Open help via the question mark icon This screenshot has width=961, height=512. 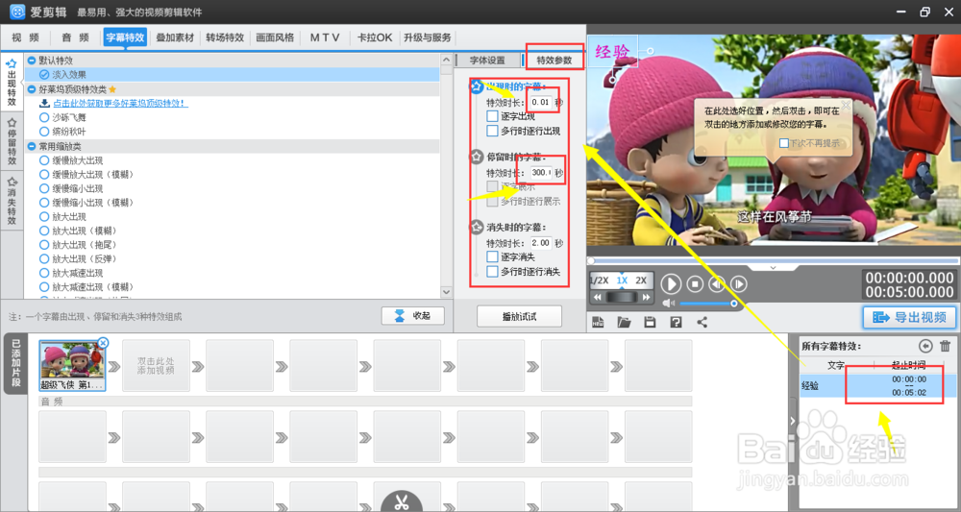point(676,322)
